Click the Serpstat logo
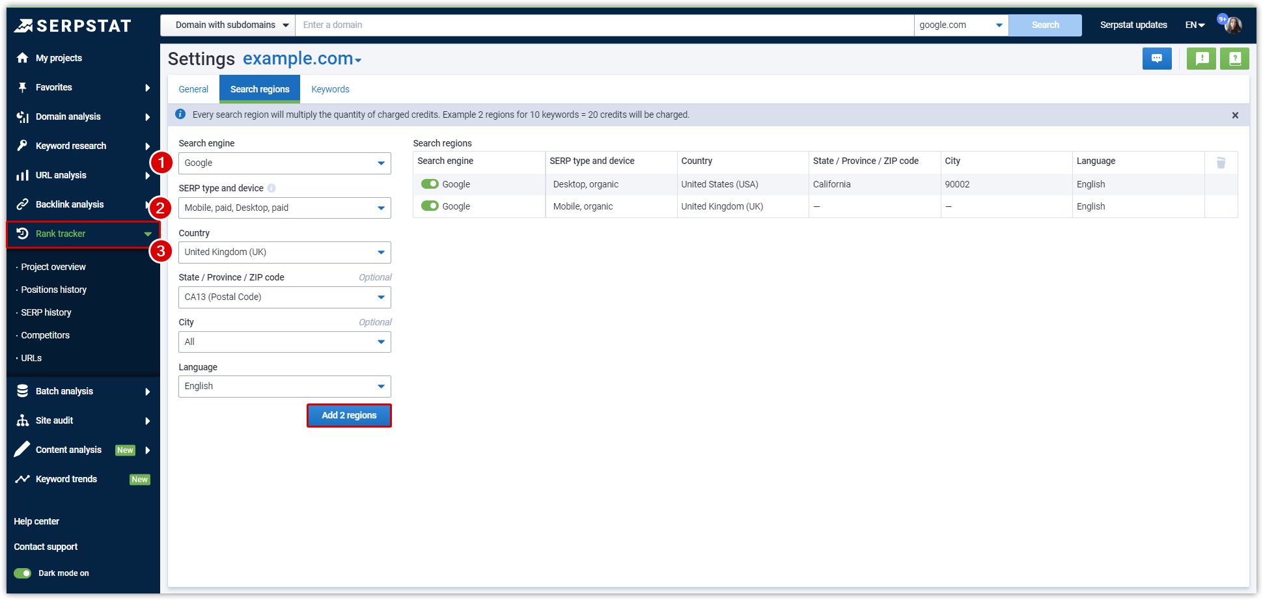This screenshot has width=1263, height=600. point(72,25)
